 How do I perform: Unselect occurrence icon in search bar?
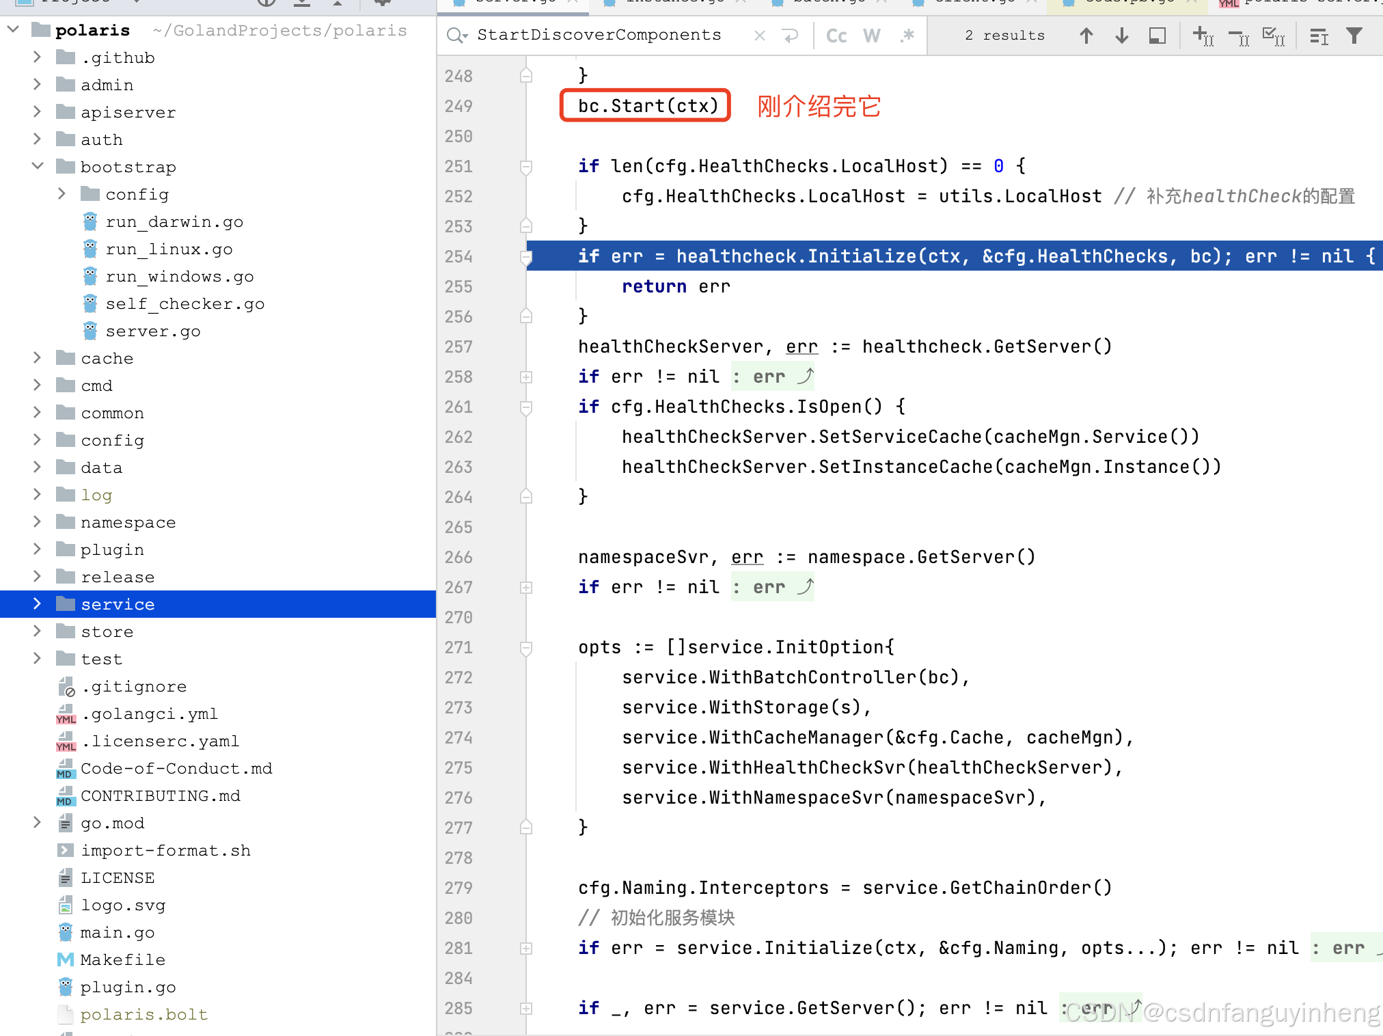1238,36
